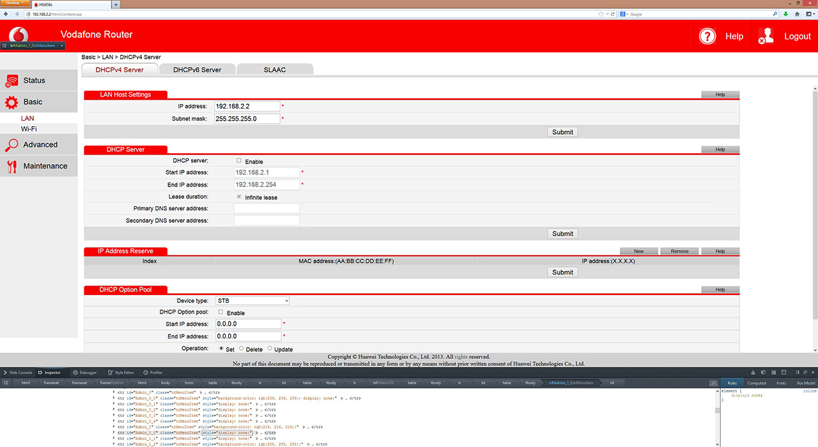
Task: Switch to the SLAAC tab
Action: point(275,70)
